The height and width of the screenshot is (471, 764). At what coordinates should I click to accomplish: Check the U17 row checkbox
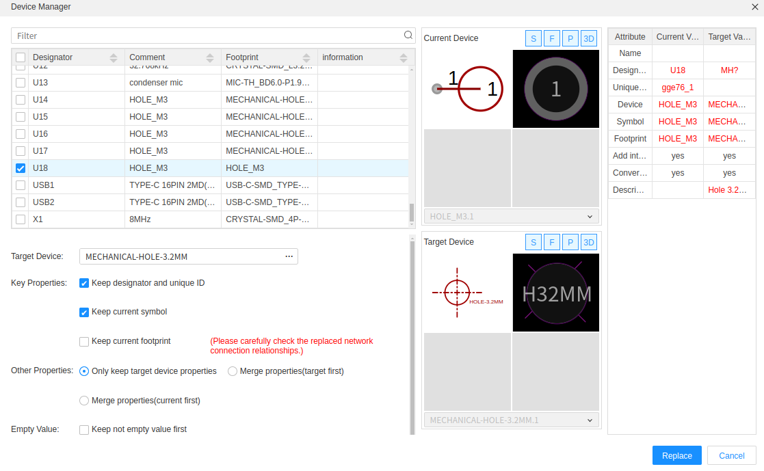[21, 151]
